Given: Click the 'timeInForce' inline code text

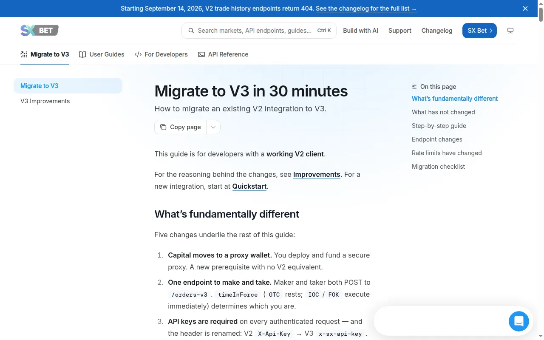Looking at the screenshot, I should coord(238,295).
